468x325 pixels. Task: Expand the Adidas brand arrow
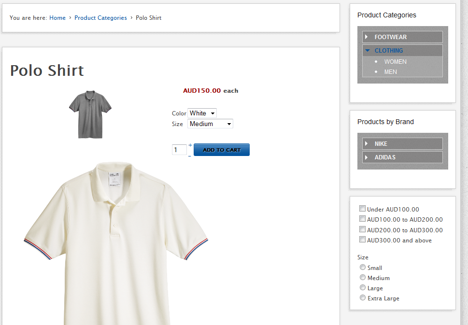pos(367,157)
